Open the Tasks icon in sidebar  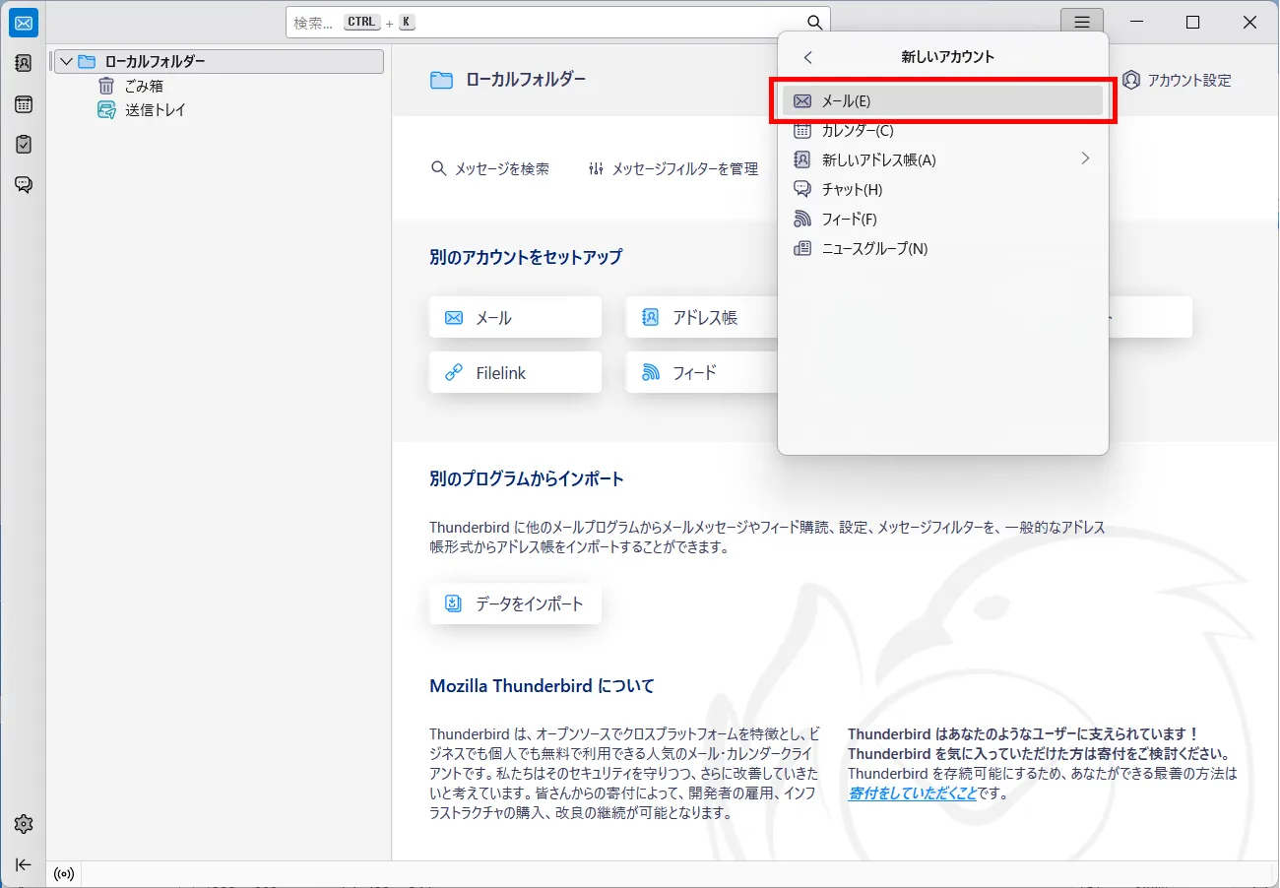pyautogui.click(x=24, y=145)
